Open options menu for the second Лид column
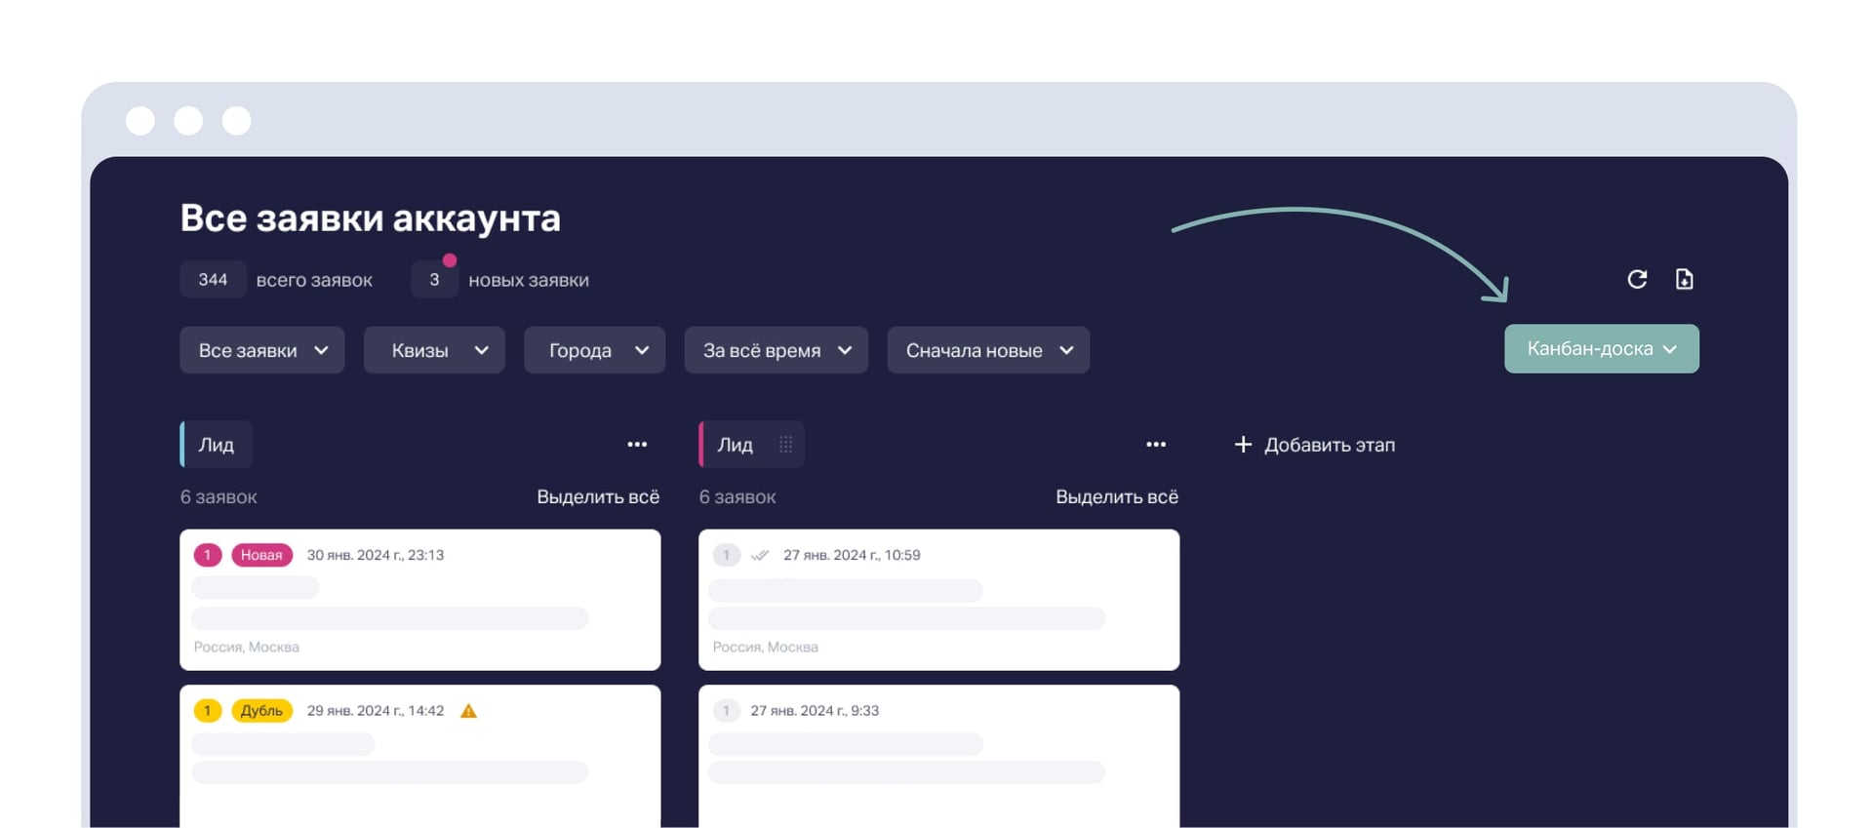Image resolution: width=1873 pixels, height=828 pixels. click(x=1156, y=445)
